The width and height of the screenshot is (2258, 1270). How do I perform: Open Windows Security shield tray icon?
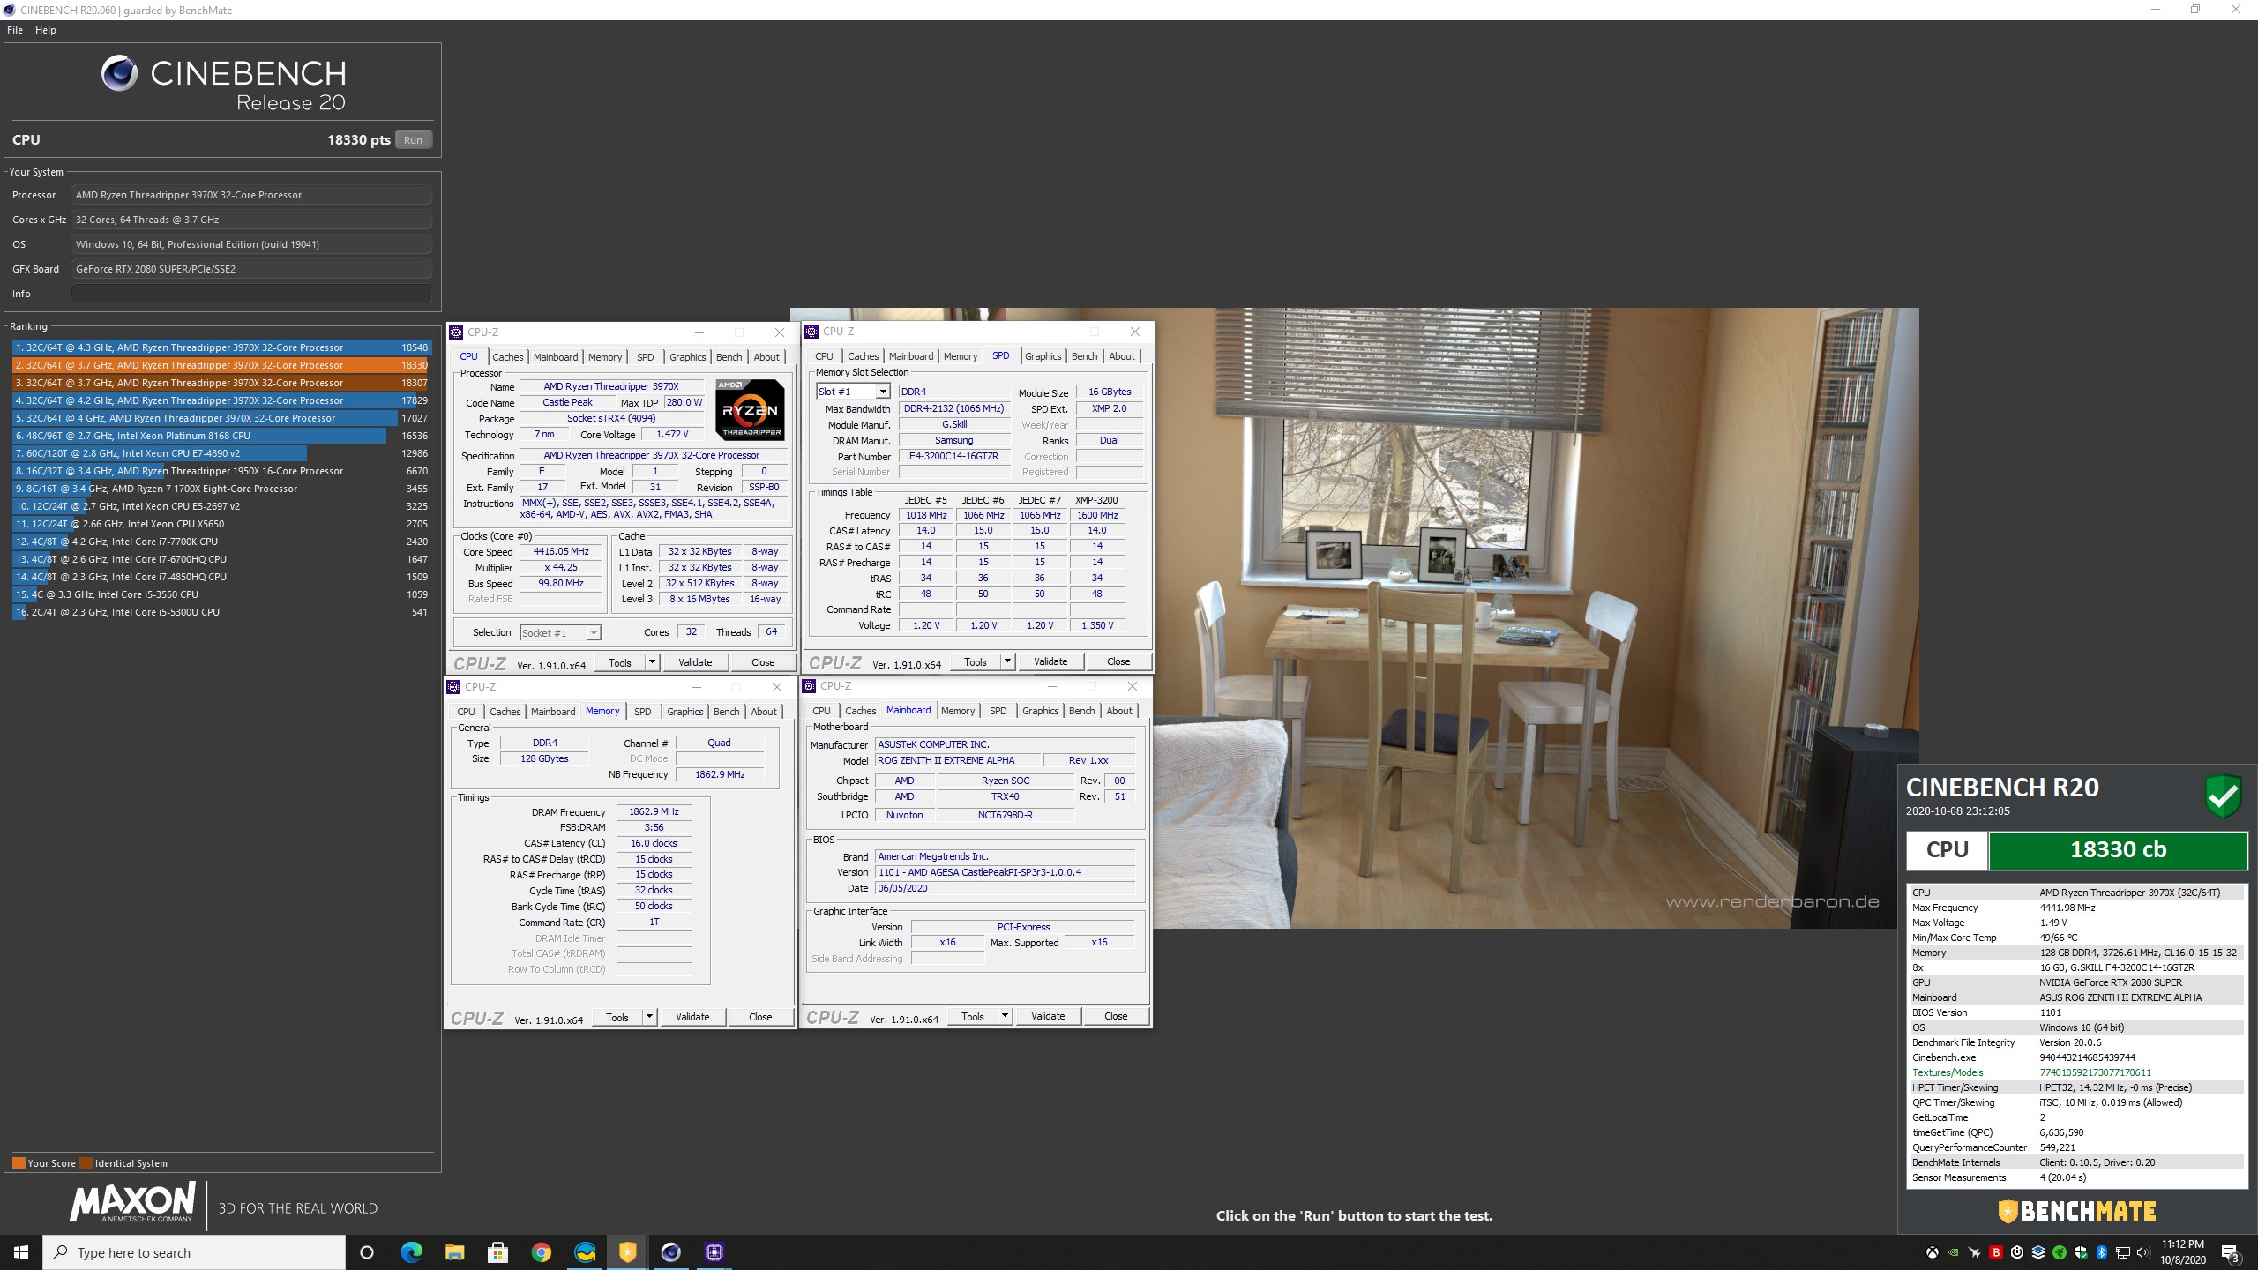click(2080, 1252)
